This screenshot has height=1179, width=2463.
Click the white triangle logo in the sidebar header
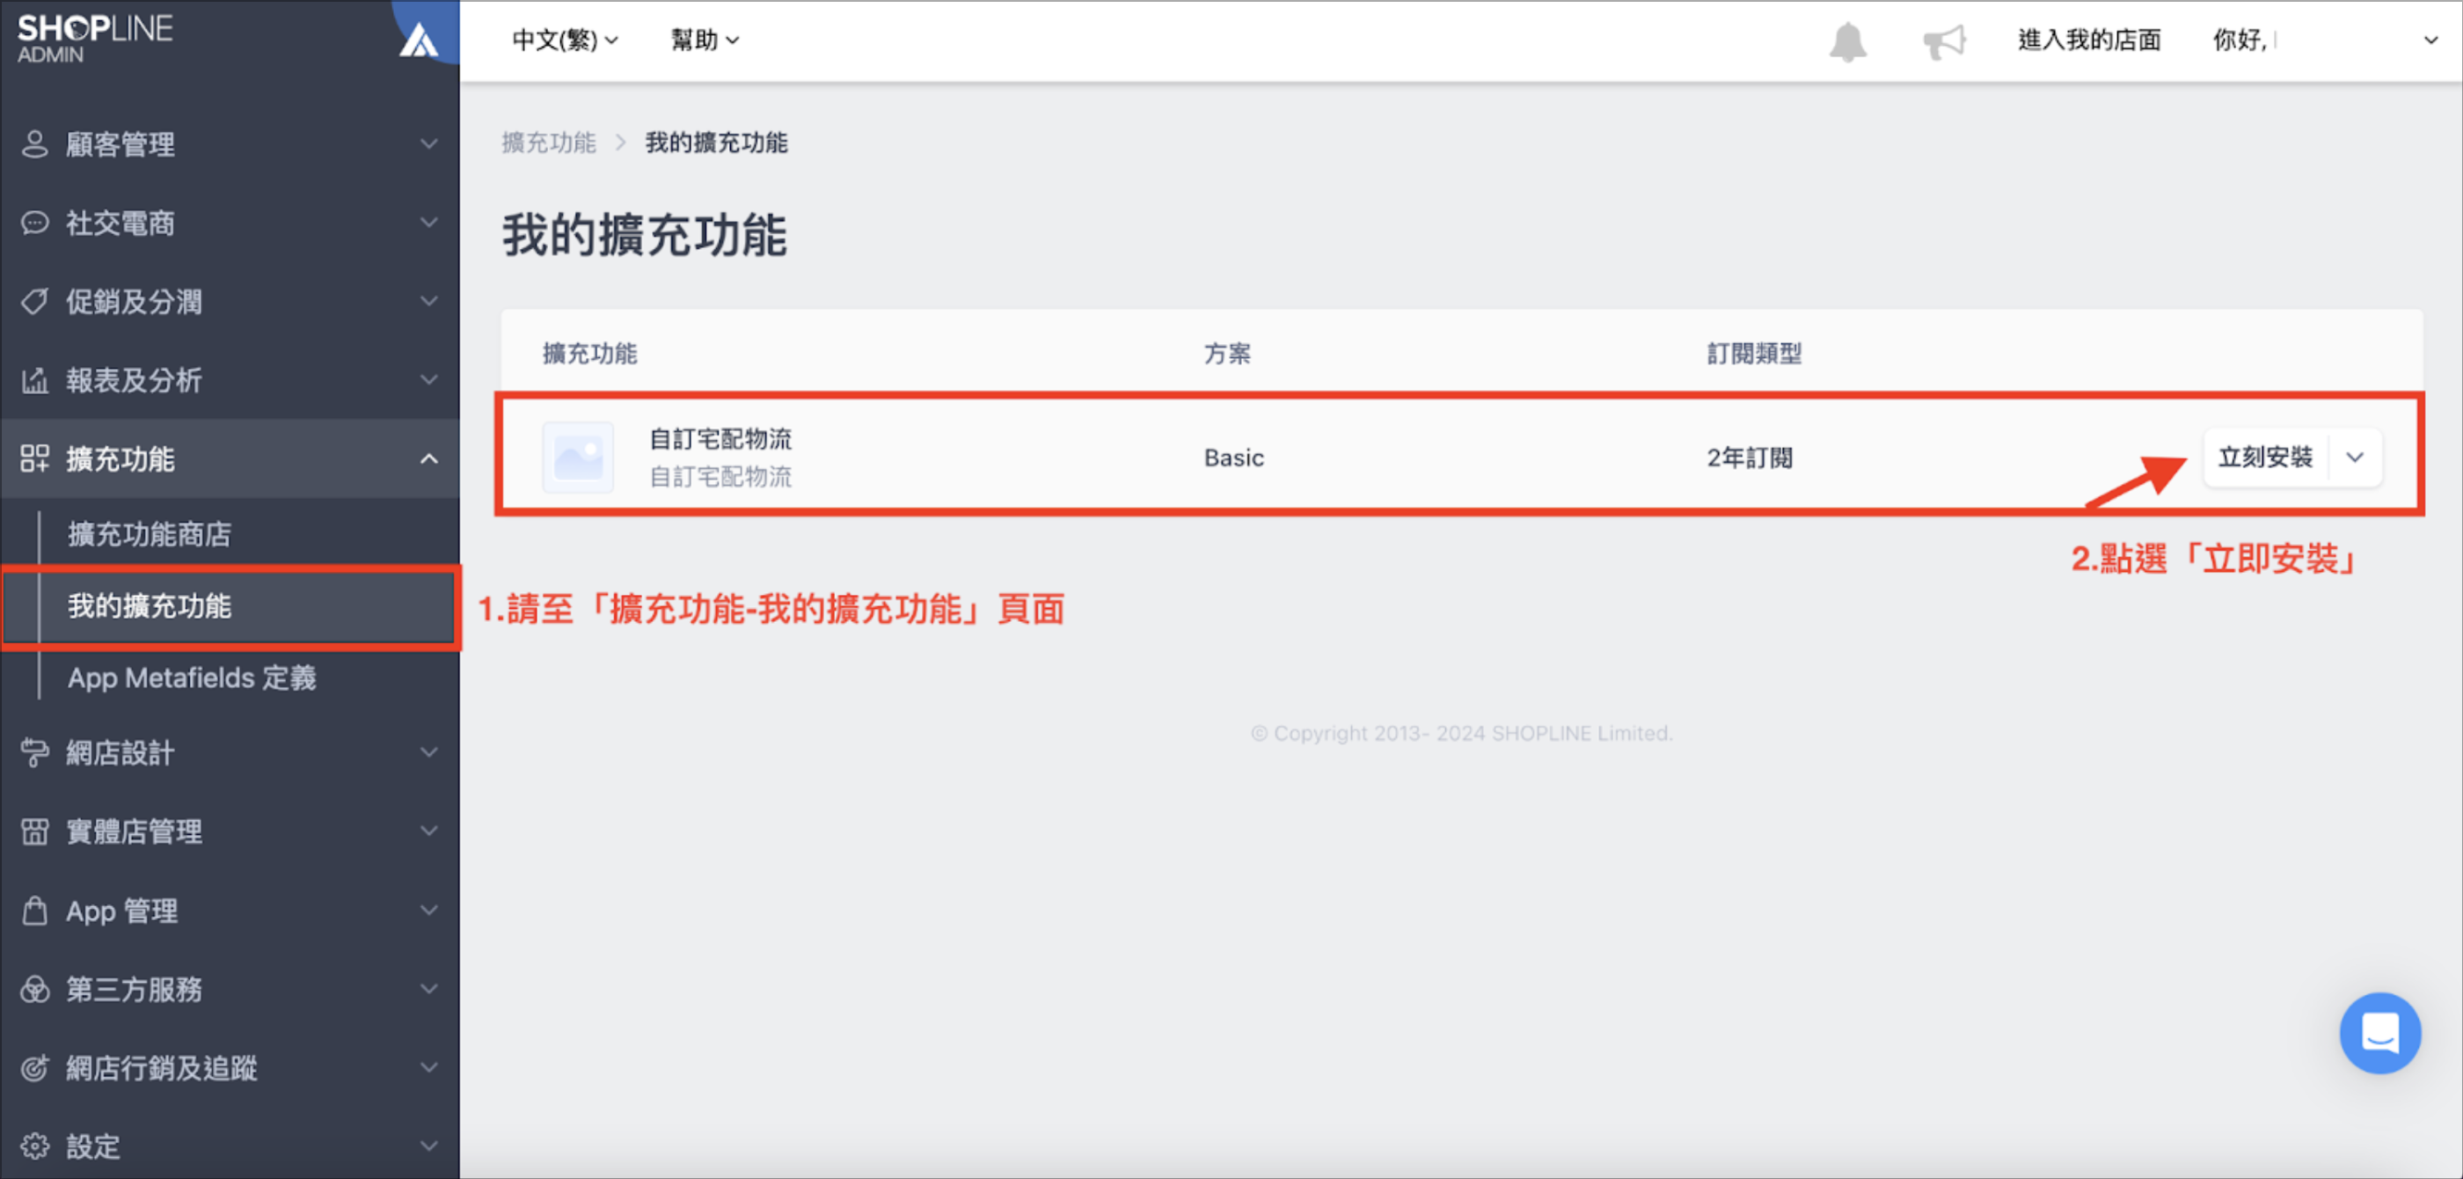[x=418, y=40]
